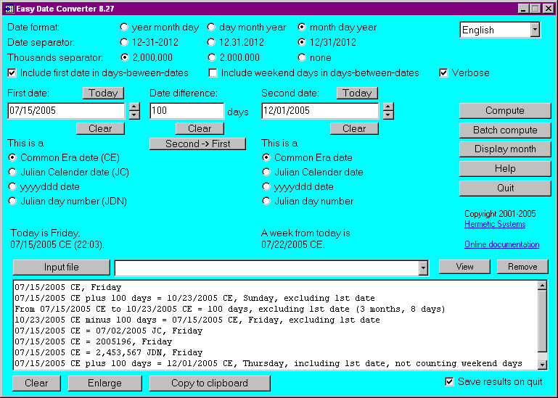Click the app icon in title bar
This screenshot has width=558, height=398.
coord(9,9)
